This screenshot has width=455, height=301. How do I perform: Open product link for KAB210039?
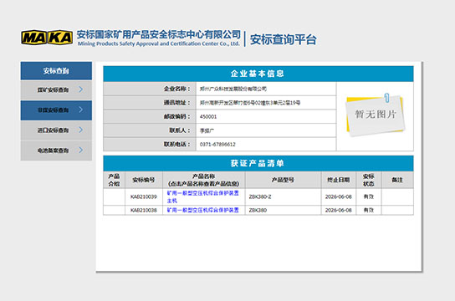pyautogui.click(x=203, y=196)
